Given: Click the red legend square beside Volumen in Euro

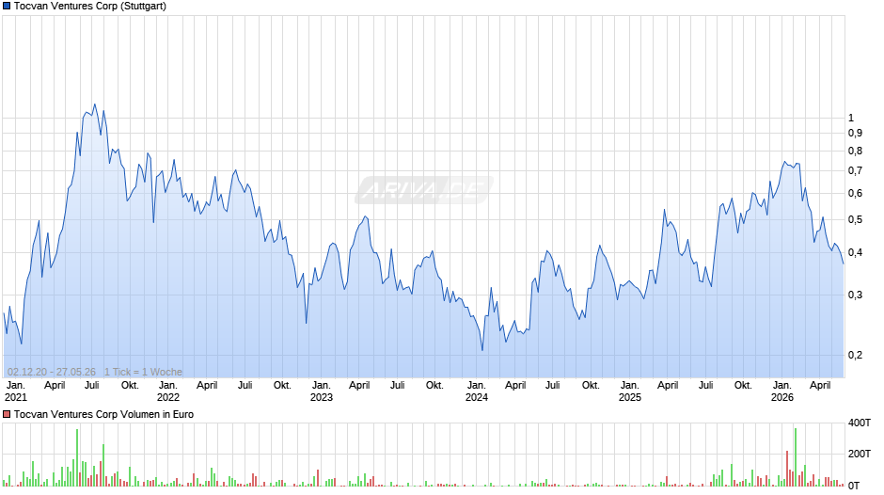Looking at the screenshot, I should click(7, 414).
